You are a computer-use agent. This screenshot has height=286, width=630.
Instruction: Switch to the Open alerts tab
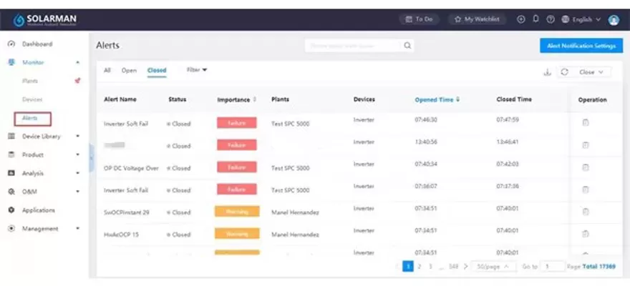[129, 70]
